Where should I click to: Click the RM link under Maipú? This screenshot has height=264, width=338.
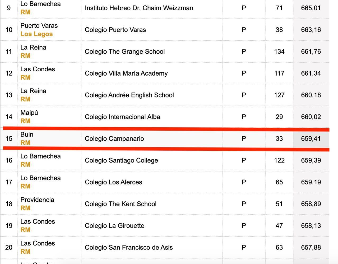click(x=25, y=121)
